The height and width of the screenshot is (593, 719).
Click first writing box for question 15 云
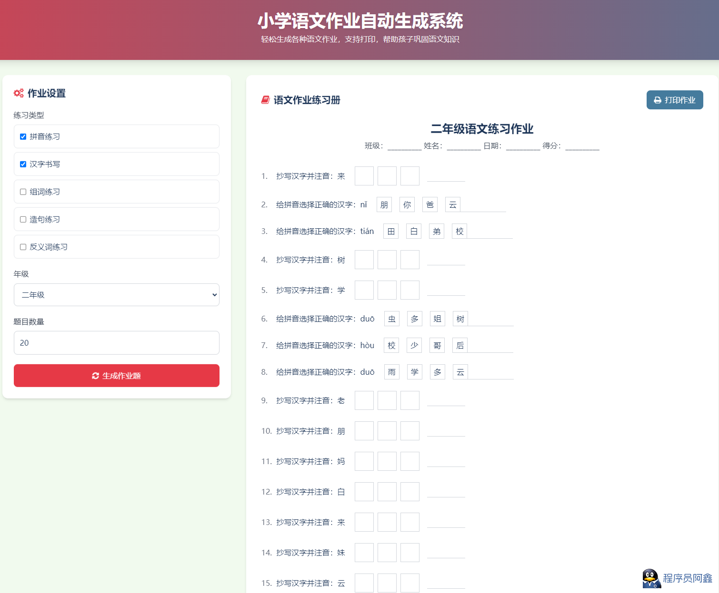tap(364, 583)
